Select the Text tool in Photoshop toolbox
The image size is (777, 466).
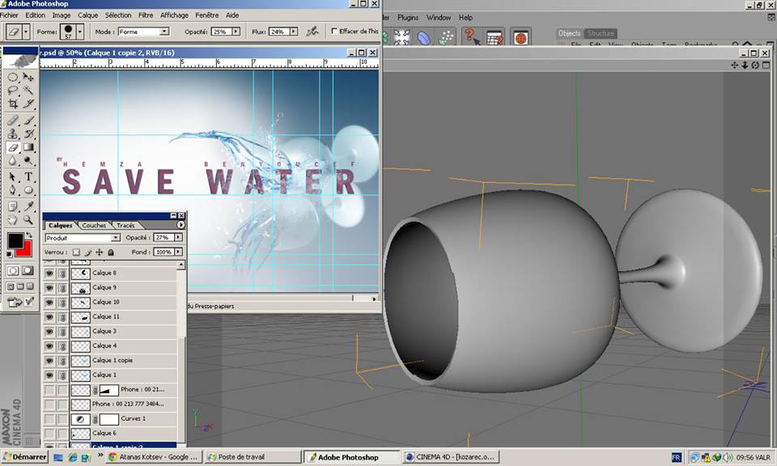(28, 176)
